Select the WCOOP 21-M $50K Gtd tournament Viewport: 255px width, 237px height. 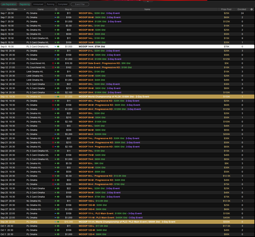[x=127, y=55]
